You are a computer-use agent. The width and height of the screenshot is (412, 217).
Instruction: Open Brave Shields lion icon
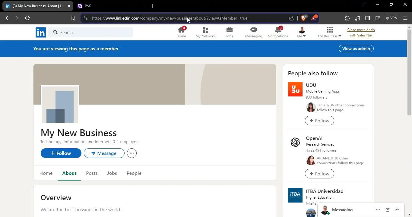(303, 18)
